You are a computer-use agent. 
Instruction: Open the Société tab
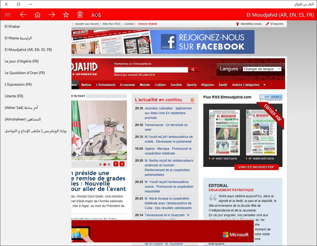coord(176,85)
